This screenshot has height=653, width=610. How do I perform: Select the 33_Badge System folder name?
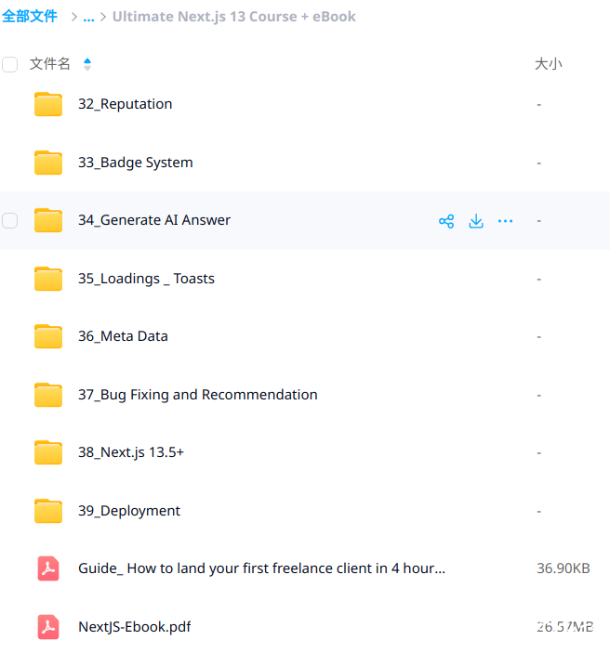[136, 163]
